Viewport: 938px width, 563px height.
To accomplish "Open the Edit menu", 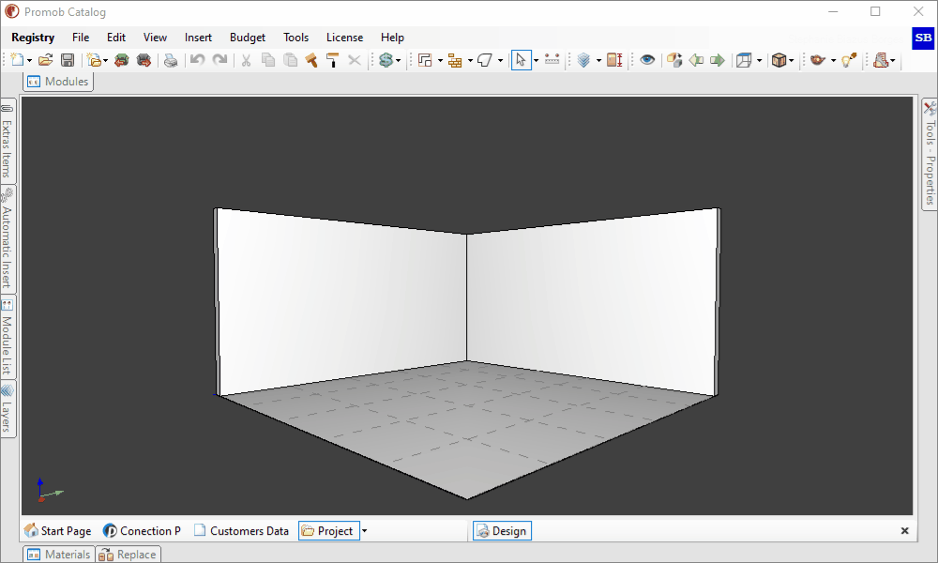I will [116, 38].
